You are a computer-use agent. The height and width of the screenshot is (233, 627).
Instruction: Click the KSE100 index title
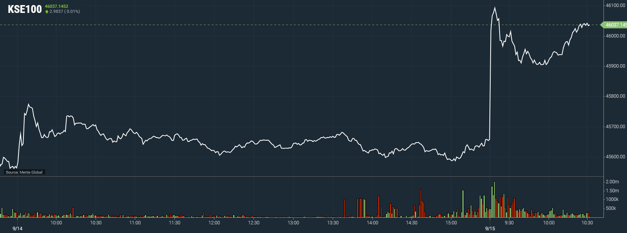tap(25, 9)
